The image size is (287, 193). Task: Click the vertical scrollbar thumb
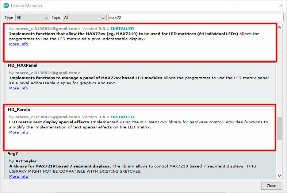pyautogui.click(x=279, y=128)
